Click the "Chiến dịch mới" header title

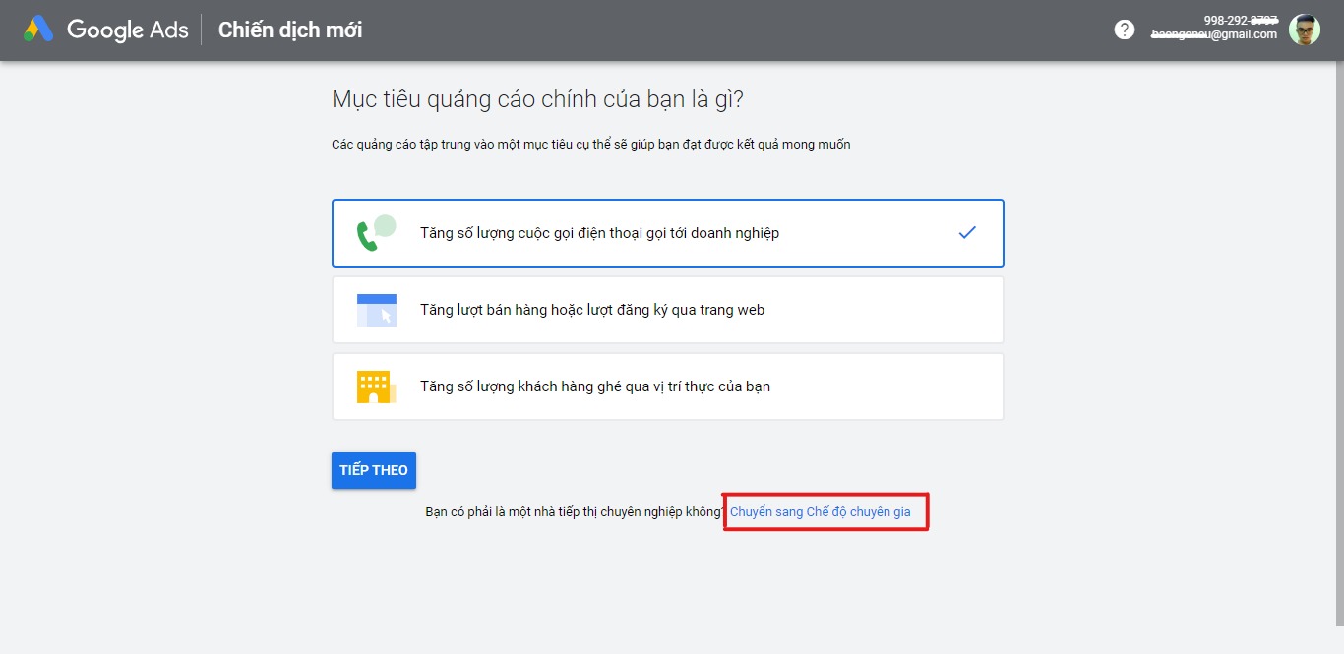[x=290, y=30]
